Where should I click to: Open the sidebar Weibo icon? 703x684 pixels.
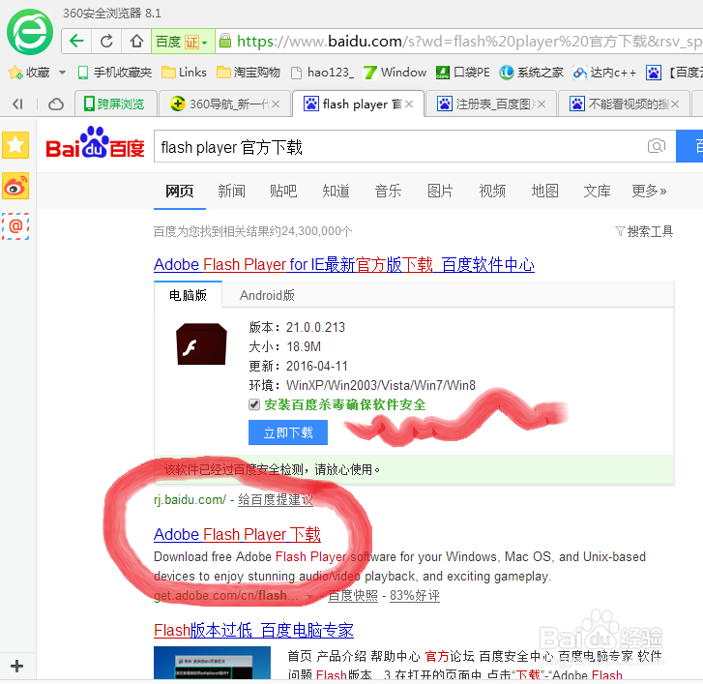15,186
